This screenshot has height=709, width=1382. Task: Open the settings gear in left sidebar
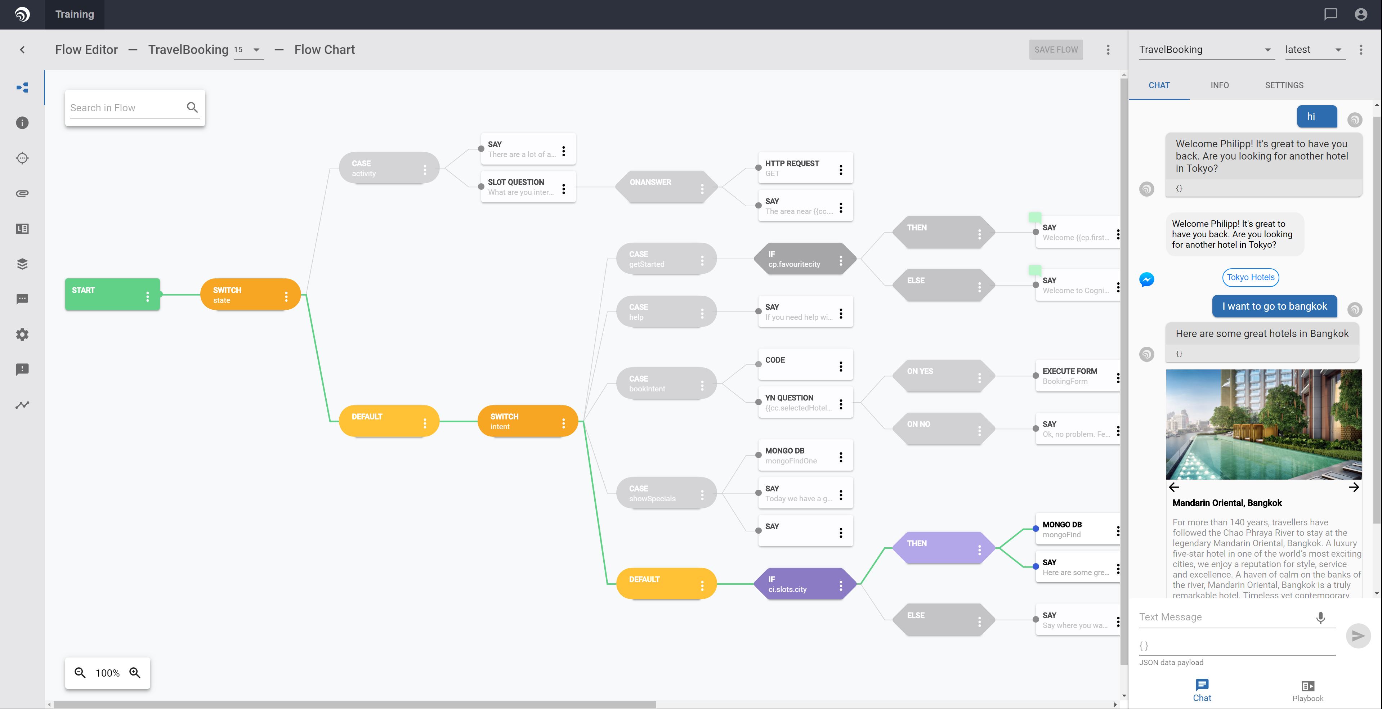pyautogui.click(x=22, y=335)
